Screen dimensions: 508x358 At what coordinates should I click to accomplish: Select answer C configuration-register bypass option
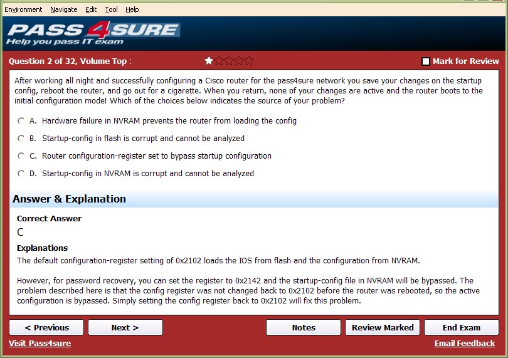coord(21,156)
